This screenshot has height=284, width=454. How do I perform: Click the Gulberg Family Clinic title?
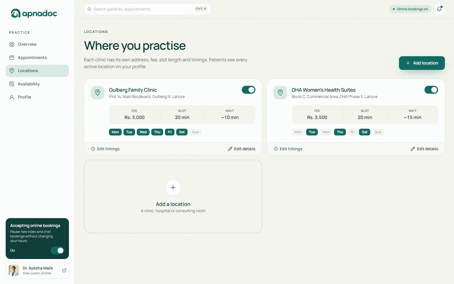tap(133, 90)
